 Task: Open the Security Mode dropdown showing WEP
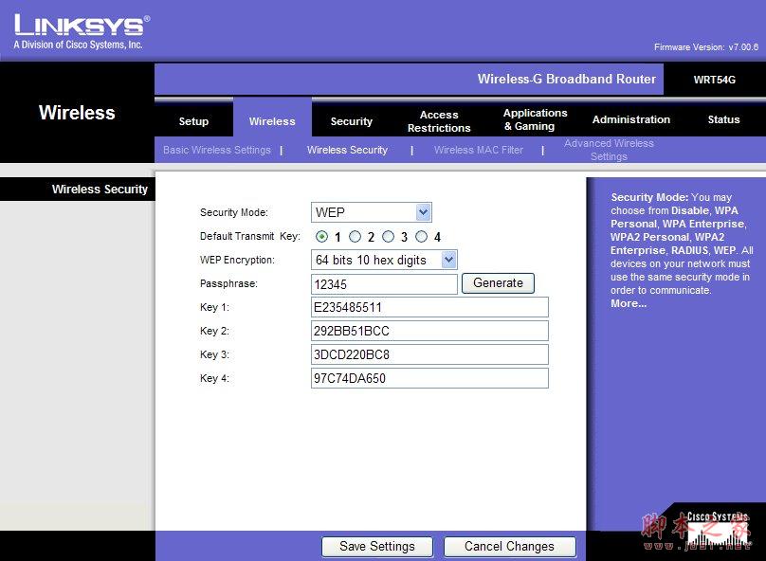pyautogui.click(x=372, y=212)
